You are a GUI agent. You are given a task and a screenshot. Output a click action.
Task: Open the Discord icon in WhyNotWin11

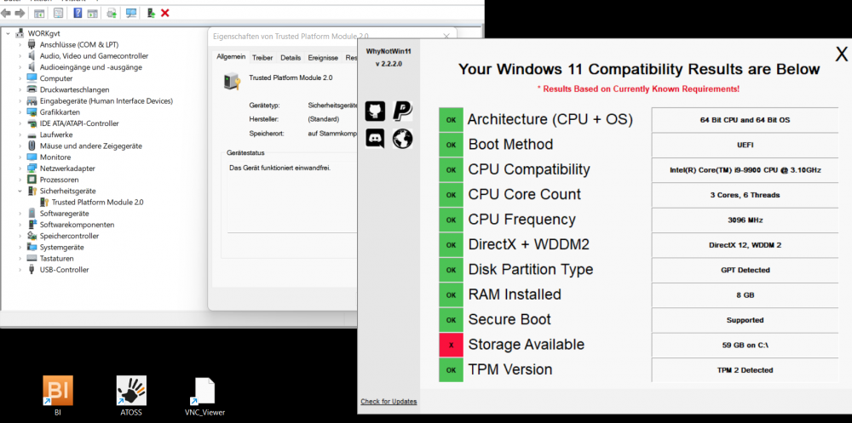[375, 139]
